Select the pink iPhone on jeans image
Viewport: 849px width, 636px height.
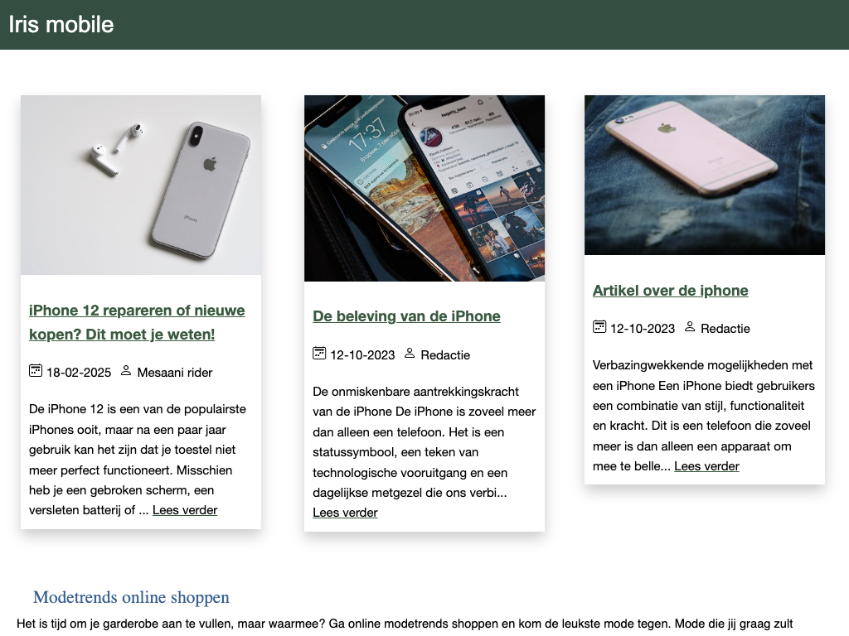[705, 175]
